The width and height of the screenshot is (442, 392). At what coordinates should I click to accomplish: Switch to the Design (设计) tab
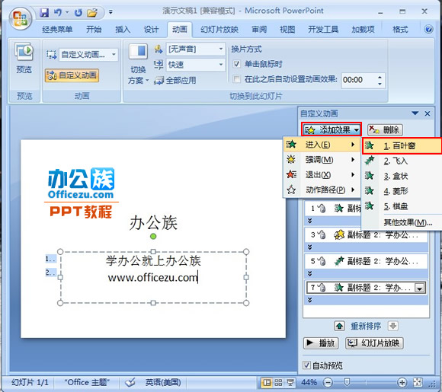coord(152,29)
